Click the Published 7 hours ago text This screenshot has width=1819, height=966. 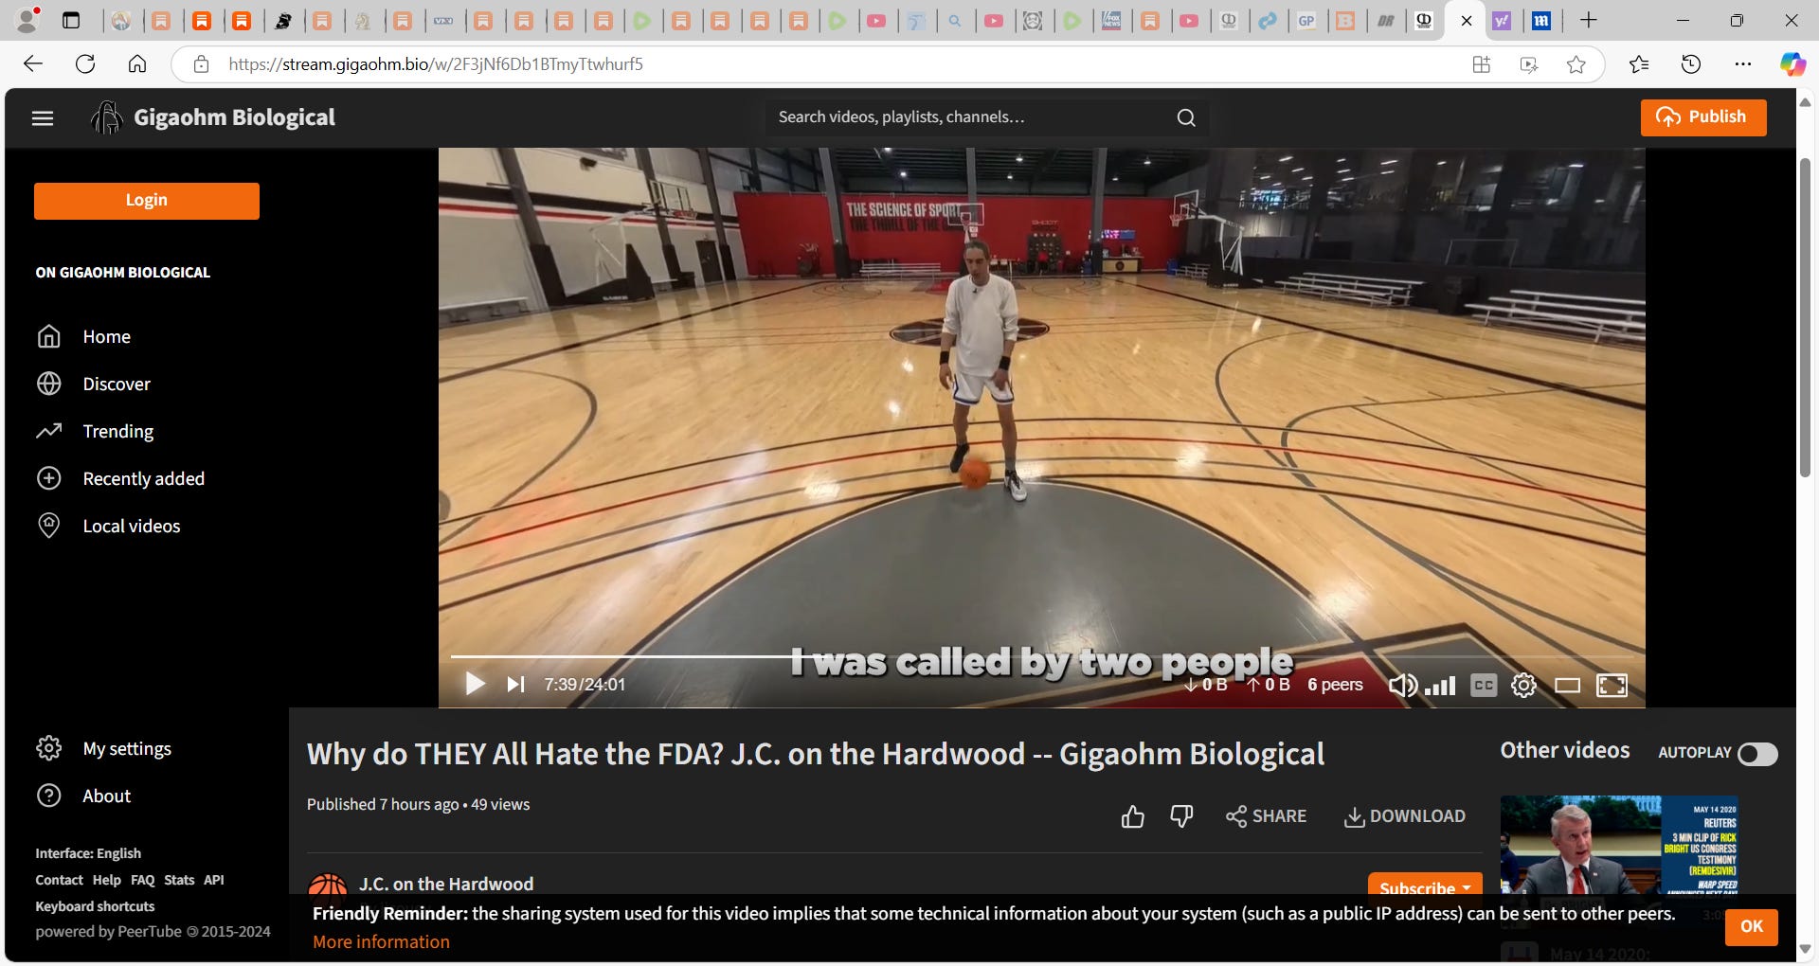383,805
